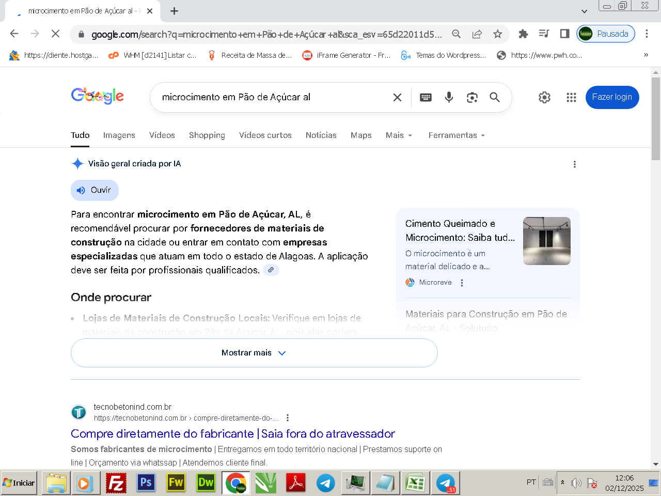Image resolution: width=661 pixels, height=496 pixels.
Task: Expand the Mais search filters dropdown
Action: pyautogui.click(x=399, y=135)
